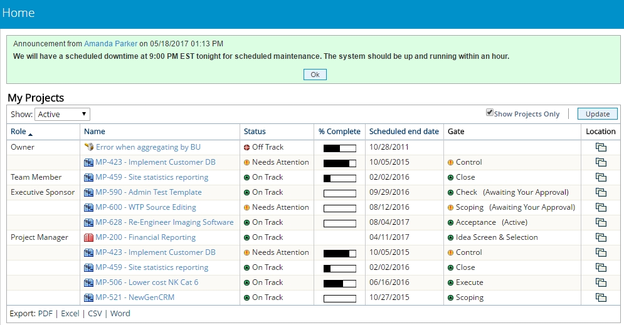Sort by Status column header
624x325 pixels.
point(255,132)
